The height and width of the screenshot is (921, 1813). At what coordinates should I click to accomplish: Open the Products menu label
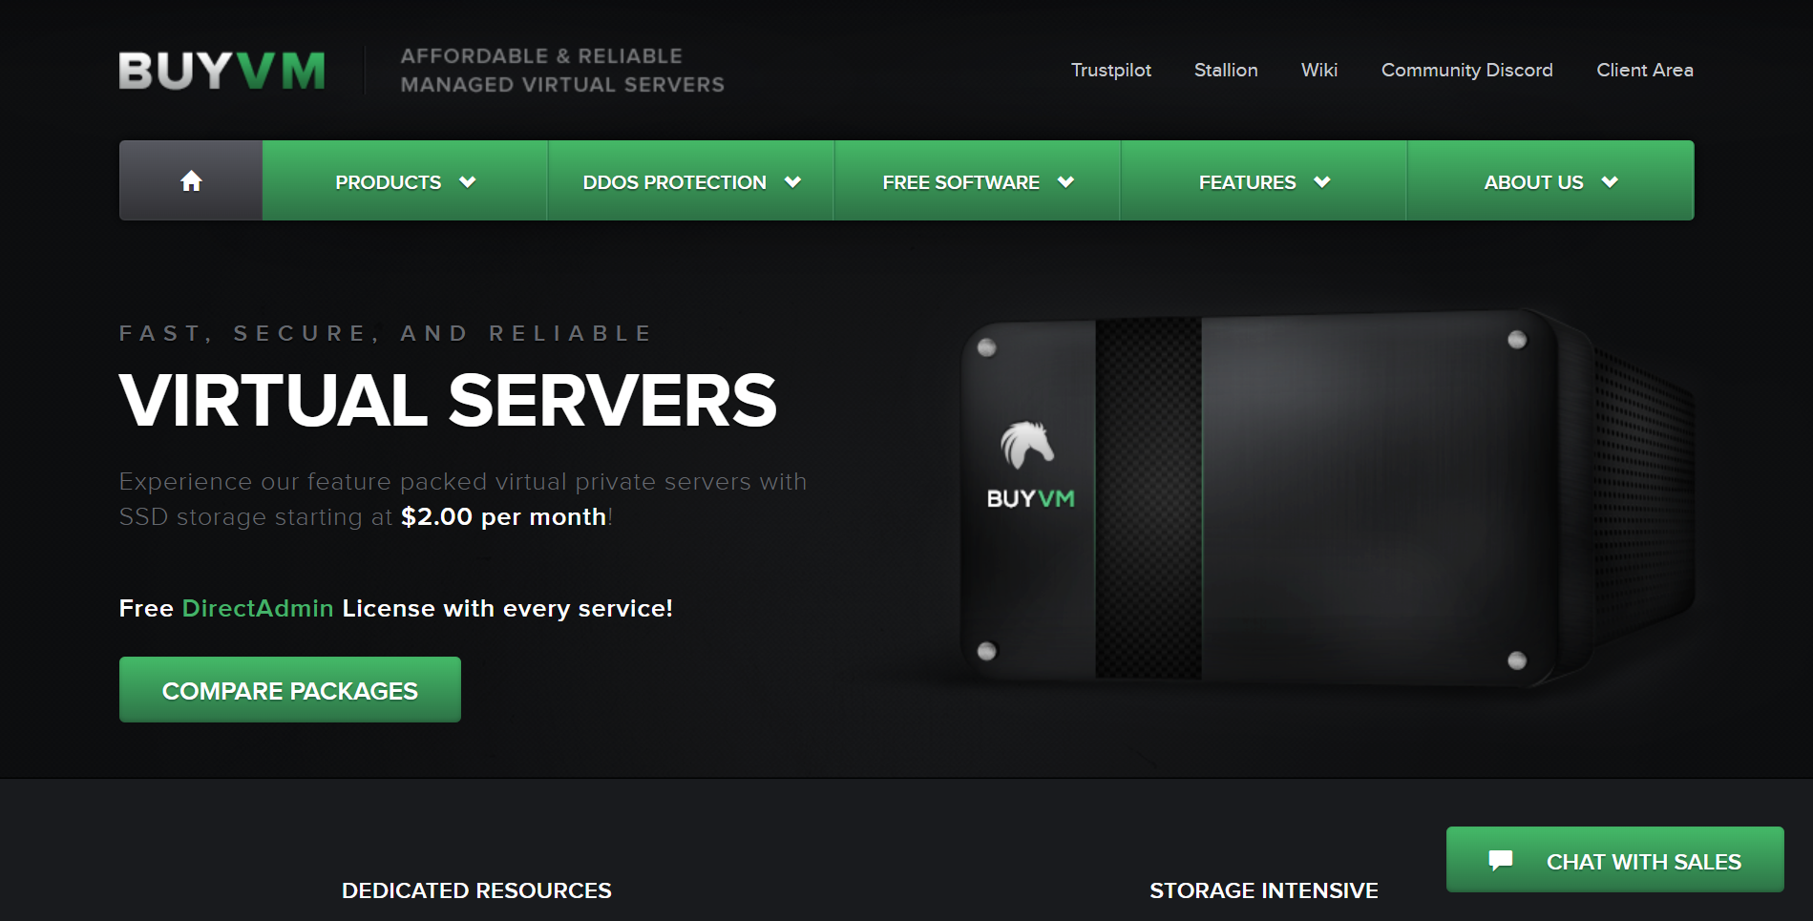(x=388, y=182)
